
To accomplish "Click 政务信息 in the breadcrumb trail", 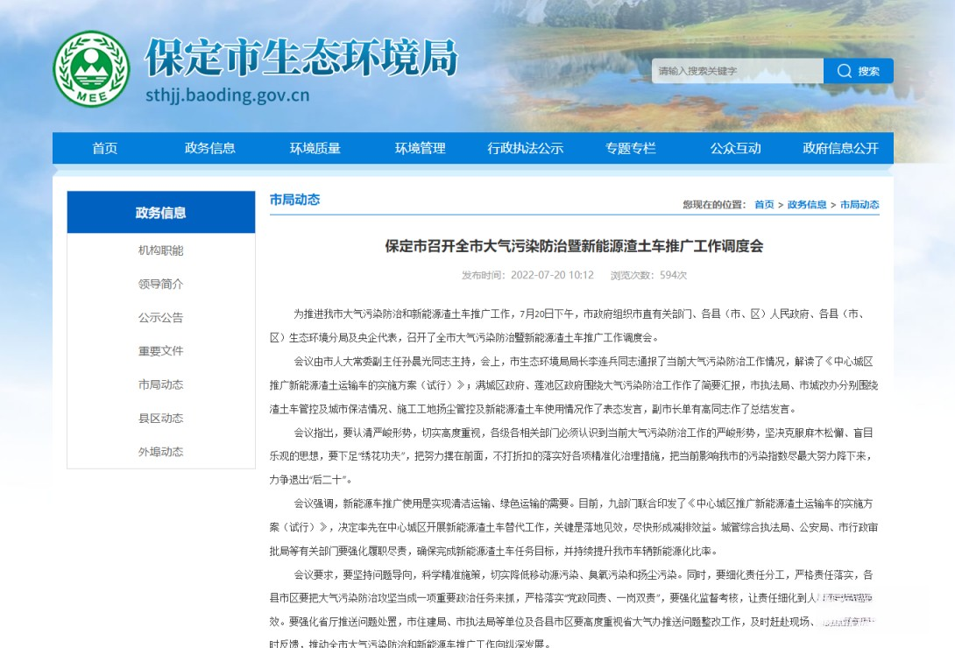I will coord(807,204).
